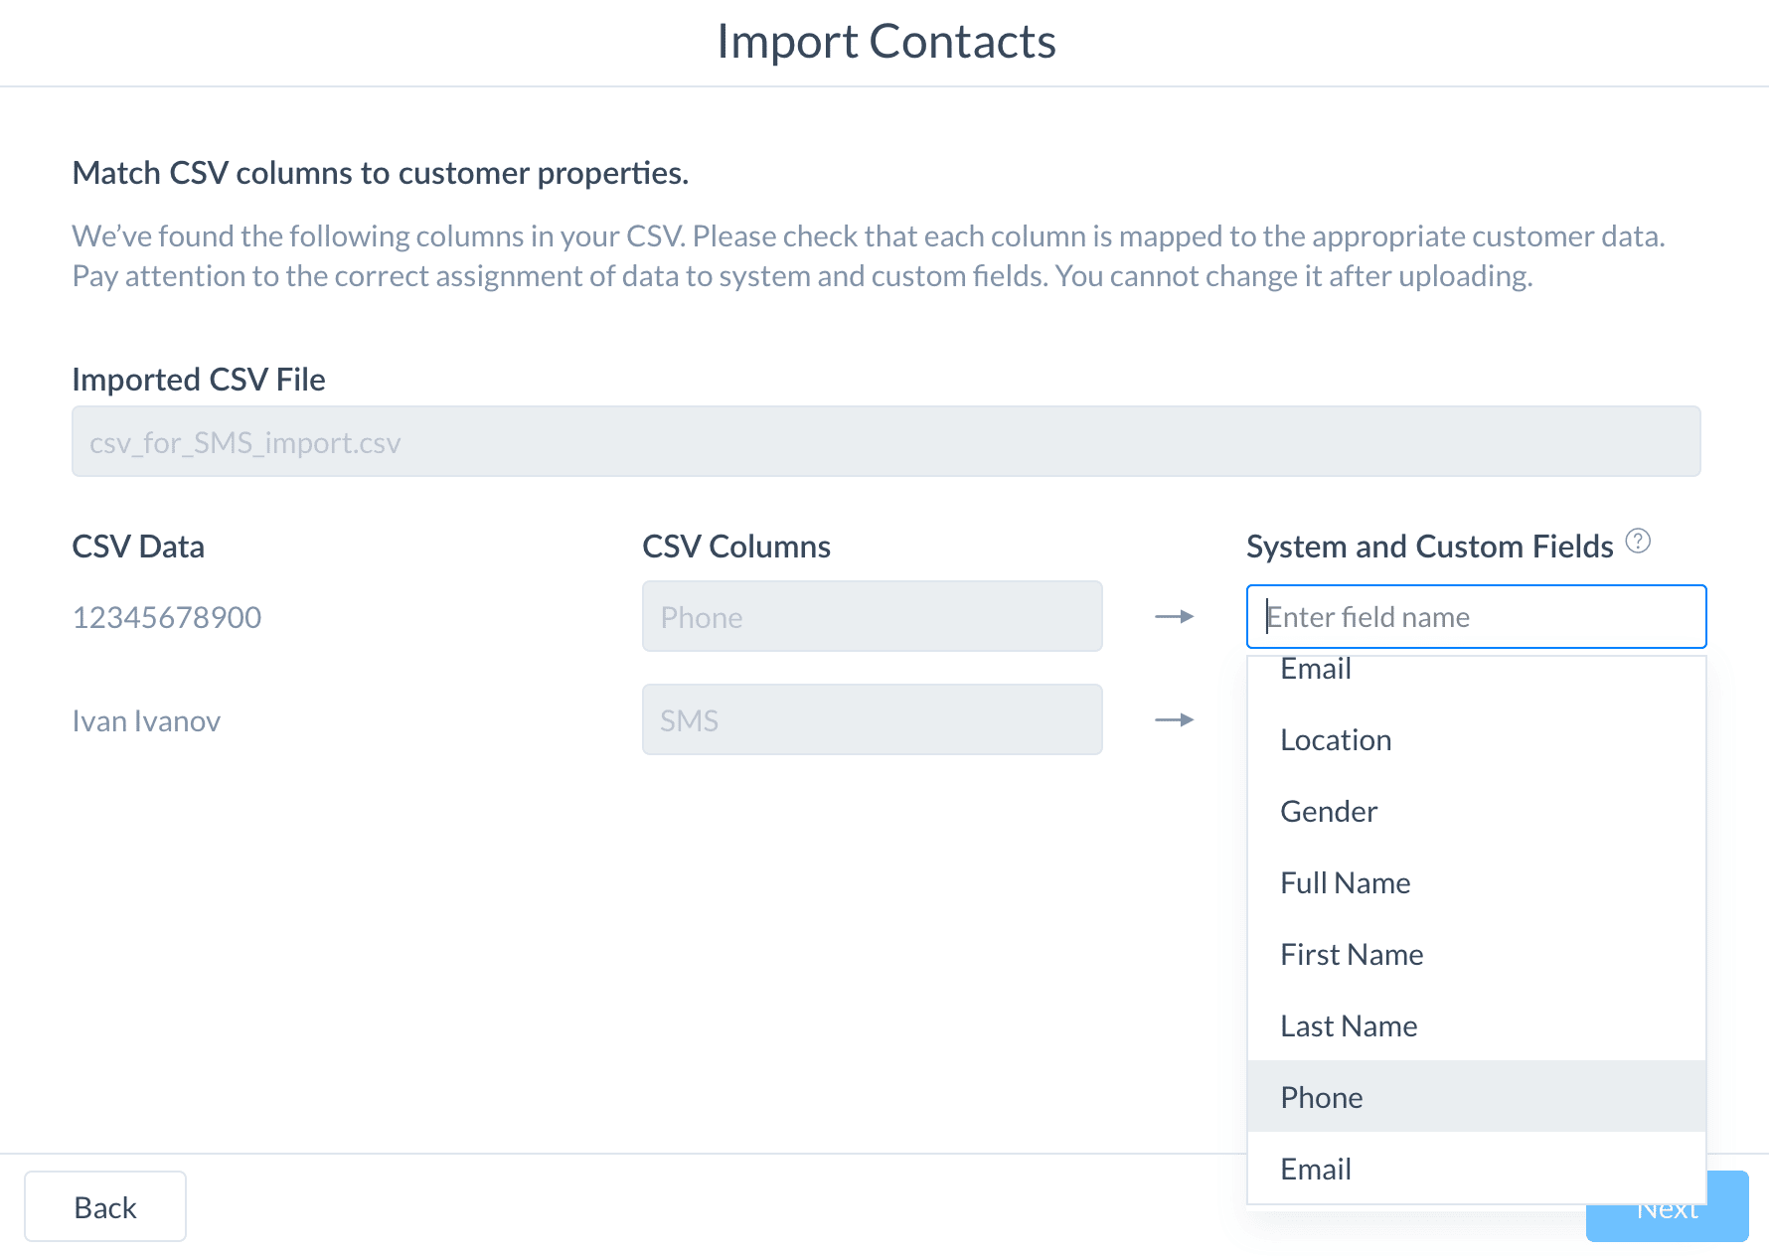Click the 12345678900 CSV data value

click(167, 617)
